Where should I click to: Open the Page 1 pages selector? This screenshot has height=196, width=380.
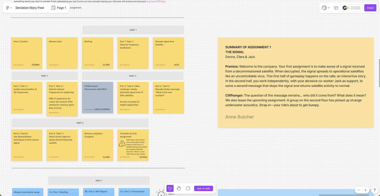tap(59, 8)
